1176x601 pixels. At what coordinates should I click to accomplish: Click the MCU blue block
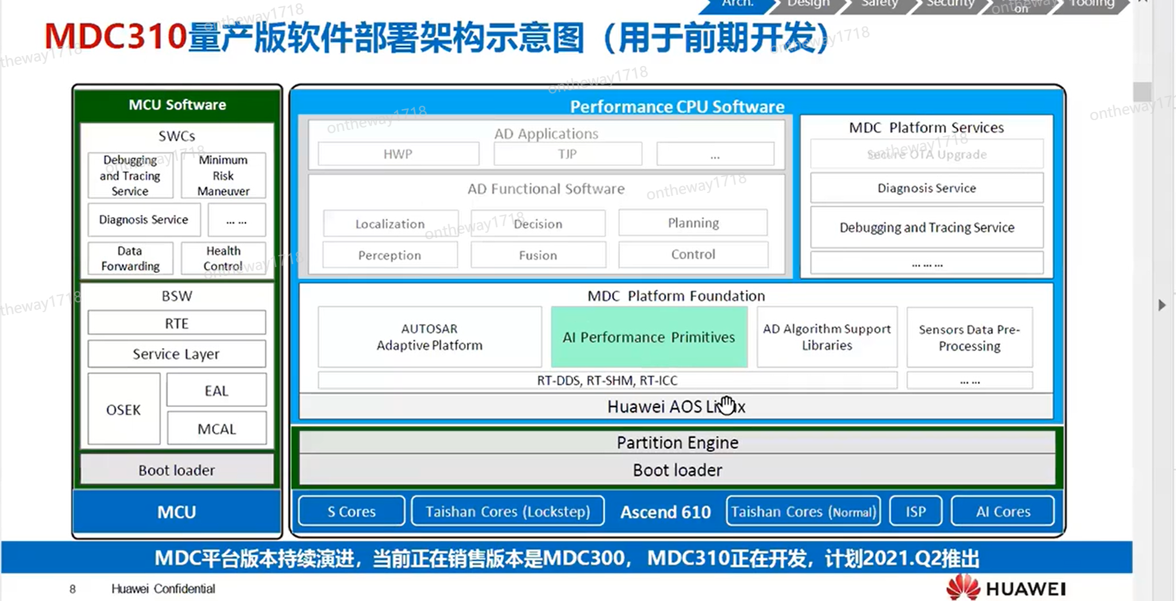(x=177, y=512)
